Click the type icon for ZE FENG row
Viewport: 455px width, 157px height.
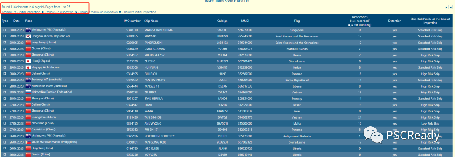click(5, 61)
